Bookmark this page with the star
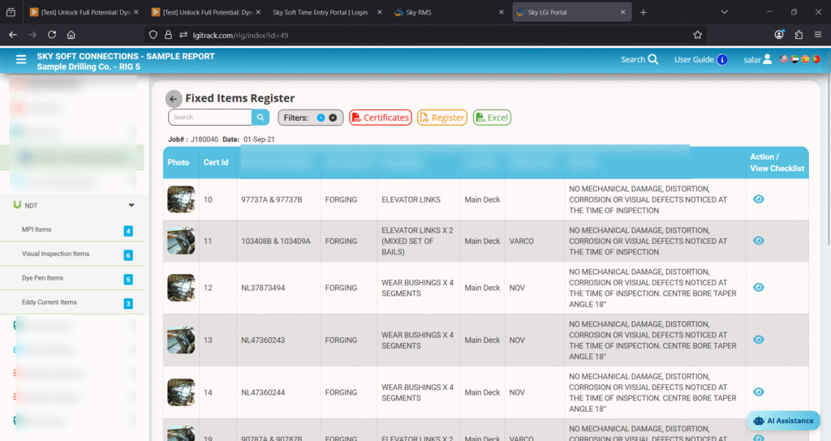 point(697,35)
